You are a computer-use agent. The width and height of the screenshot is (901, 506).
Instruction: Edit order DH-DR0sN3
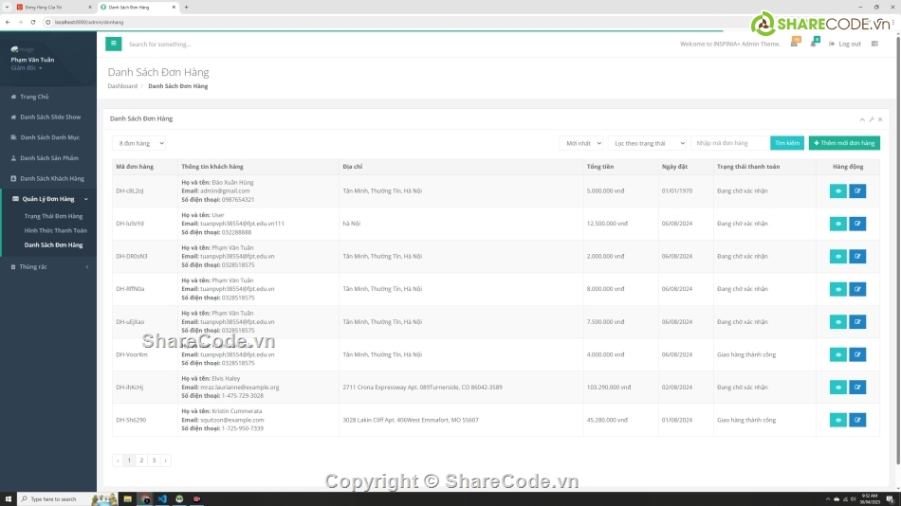pyautogui.click(x=857, y=256)
